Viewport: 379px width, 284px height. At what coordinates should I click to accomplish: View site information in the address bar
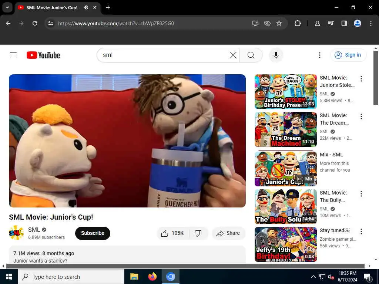click(50, 23)
